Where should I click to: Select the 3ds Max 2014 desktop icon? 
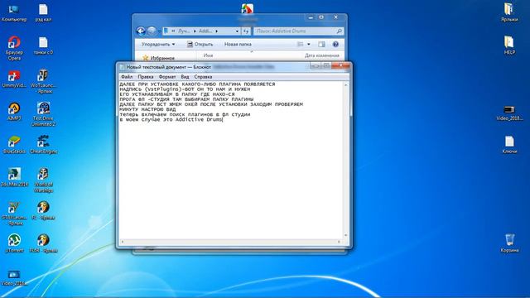14,177
